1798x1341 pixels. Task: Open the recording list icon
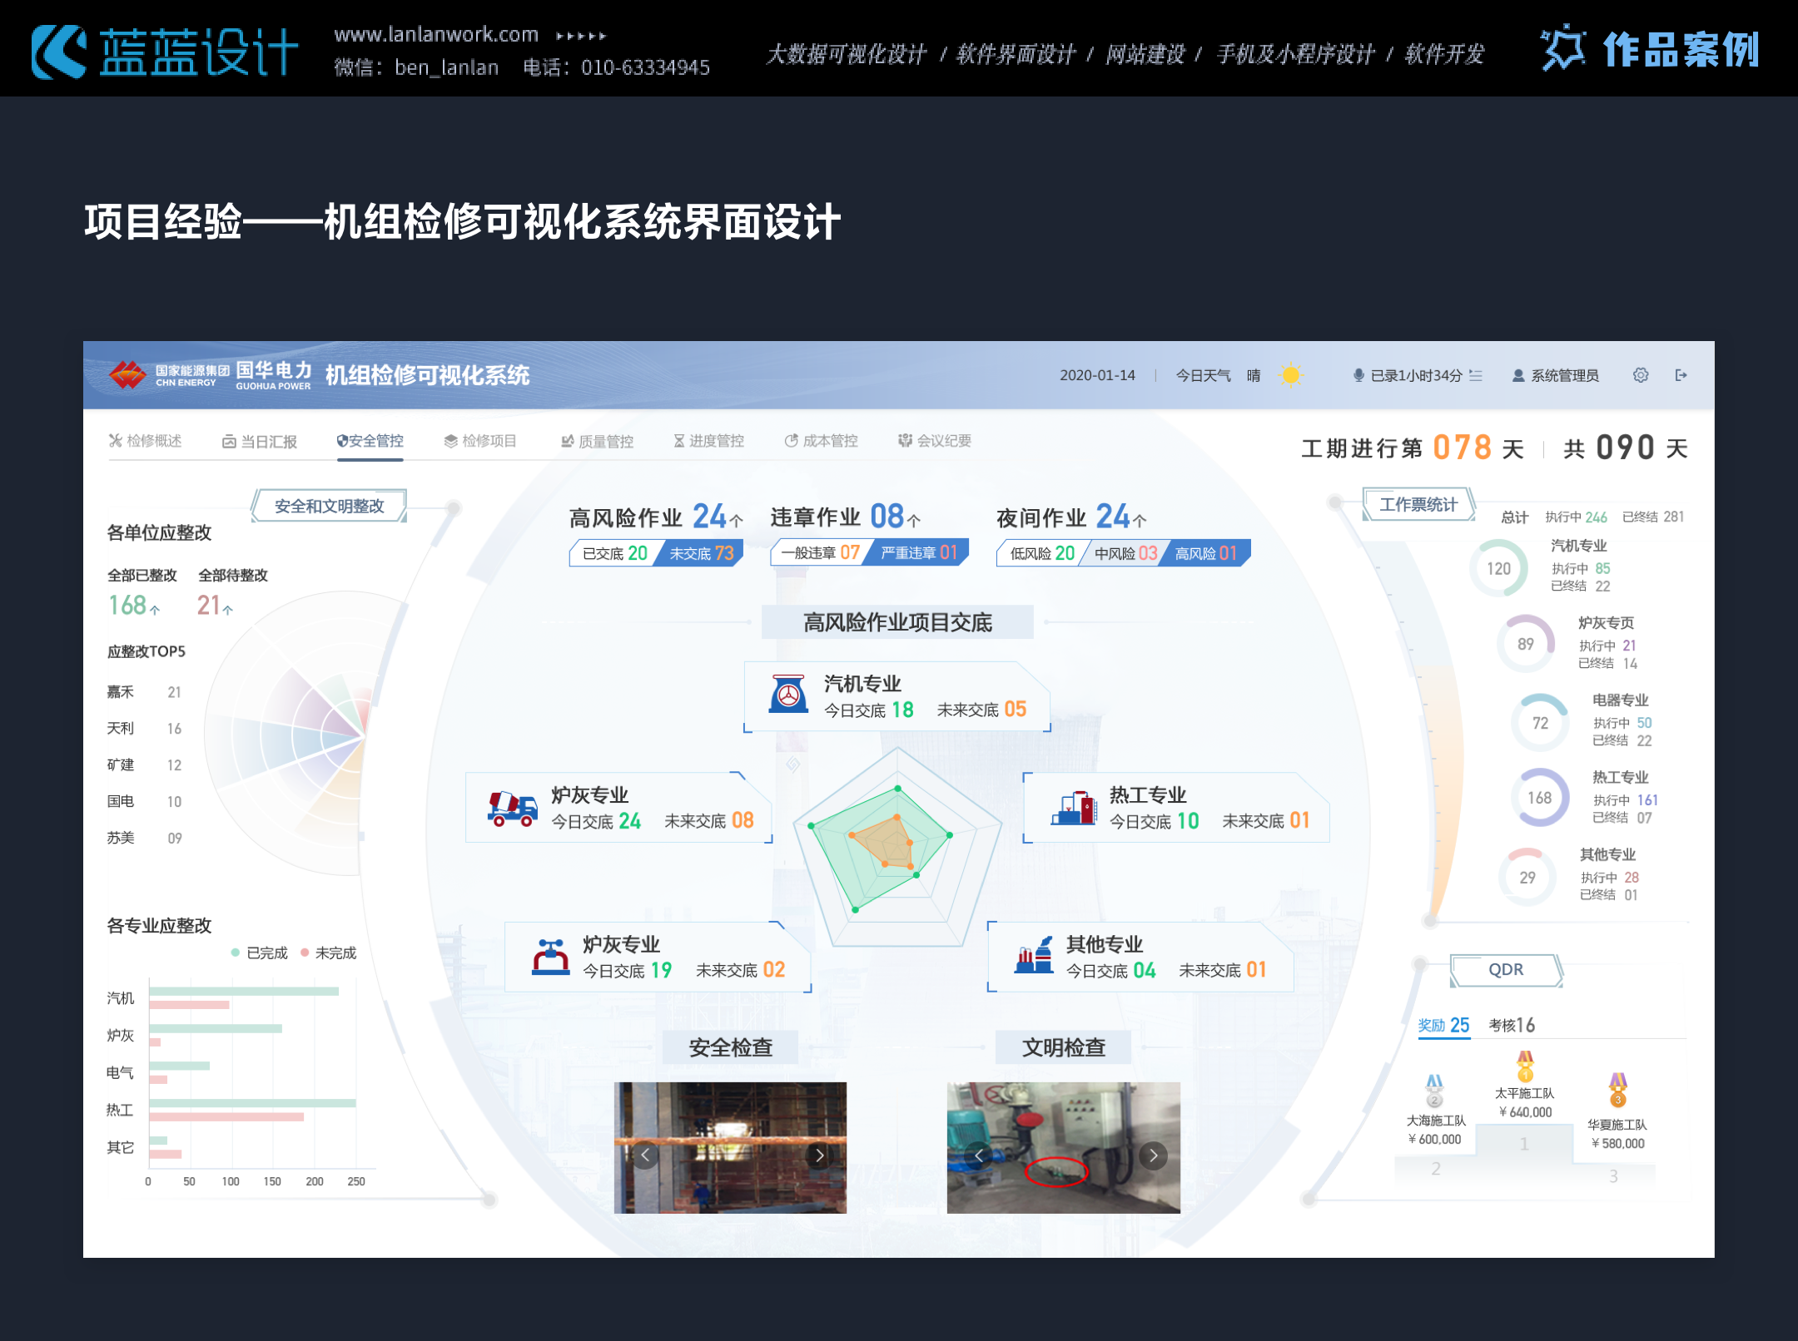coord(1476,375)
